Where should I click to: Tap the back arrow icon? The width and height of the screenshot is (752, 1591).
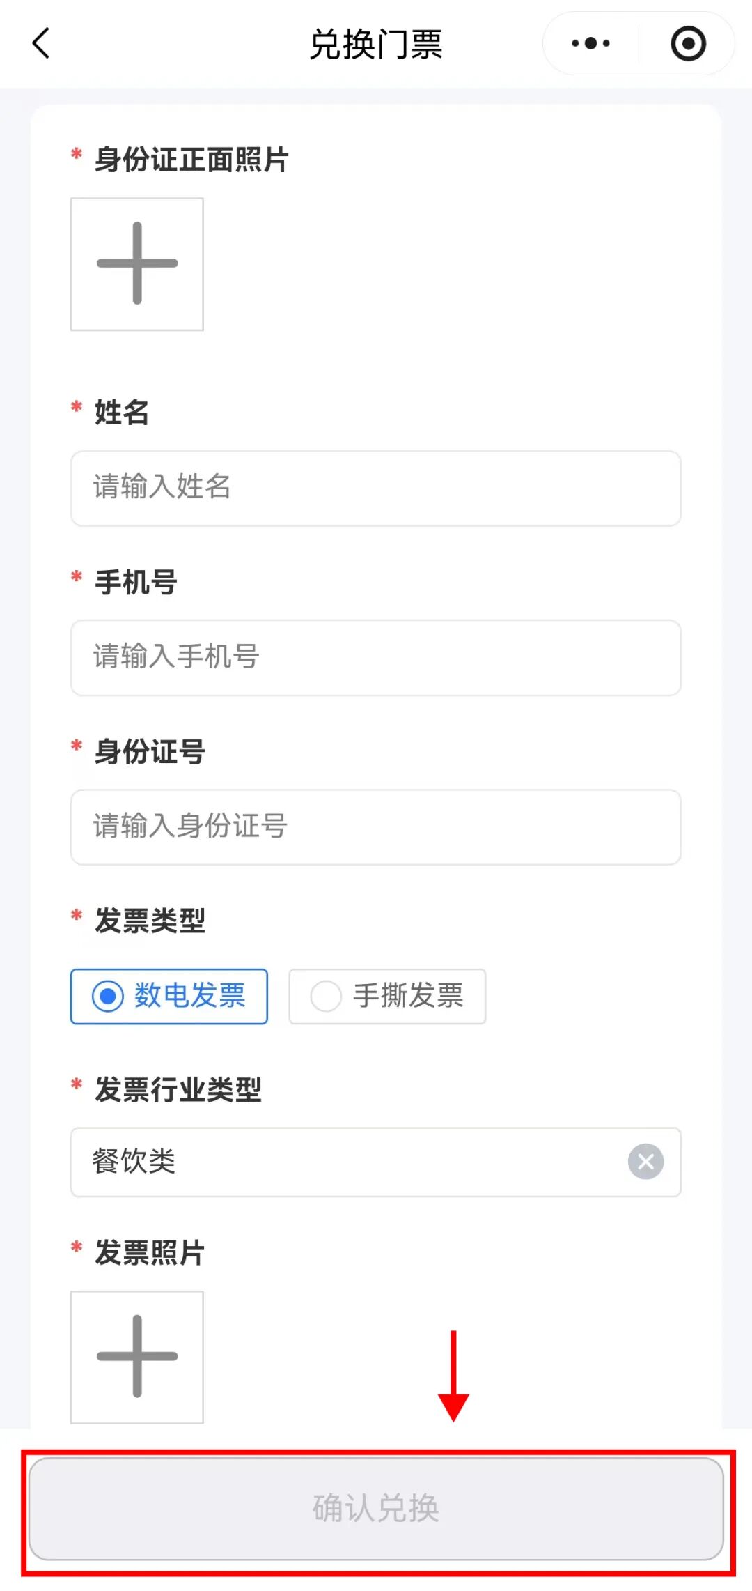[42, 43]
